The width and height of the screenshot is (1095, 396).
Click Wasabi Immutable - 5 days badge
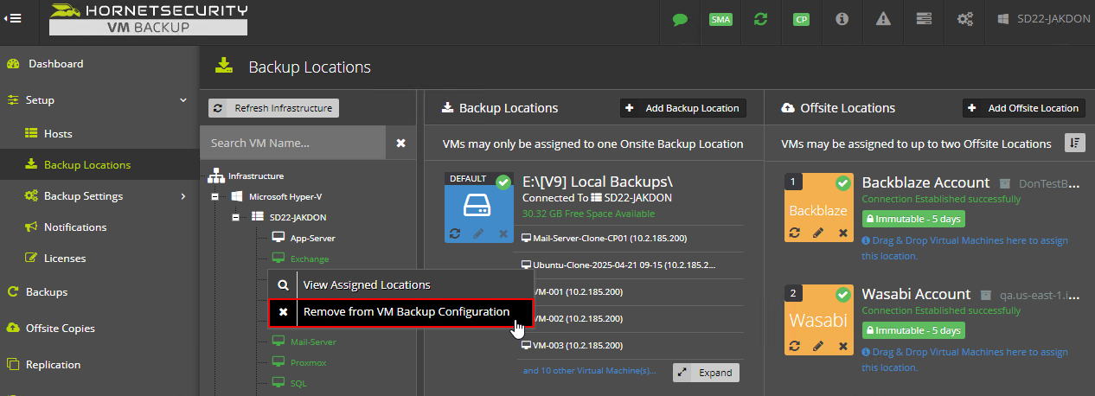pos(913,330)
